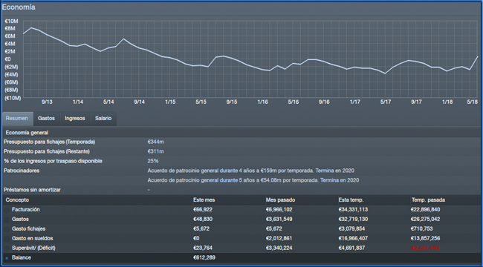Click the Concepto column header

[17, 200]
